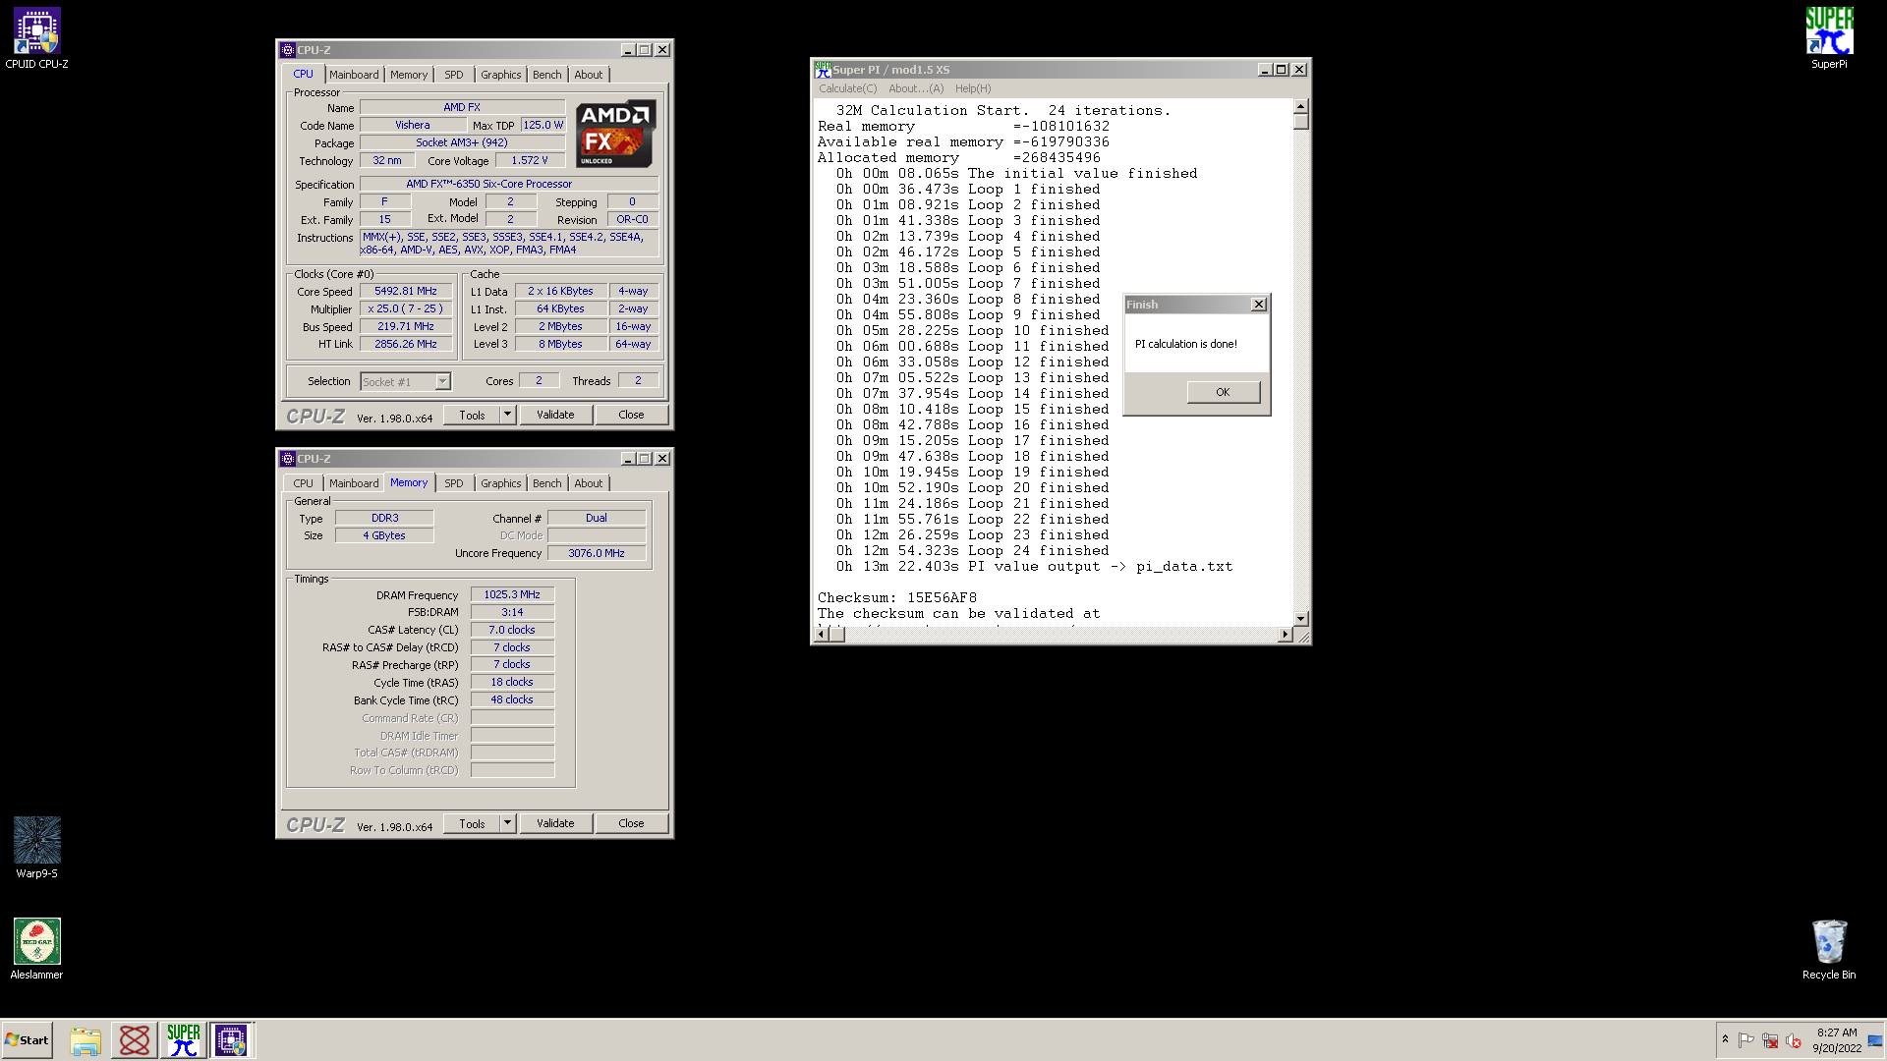The image size is (1887, 1061).
Task: Click the DRAM Frequency value 1025.3 MHz
Action: pyautogui.click(x=512, y=595)
